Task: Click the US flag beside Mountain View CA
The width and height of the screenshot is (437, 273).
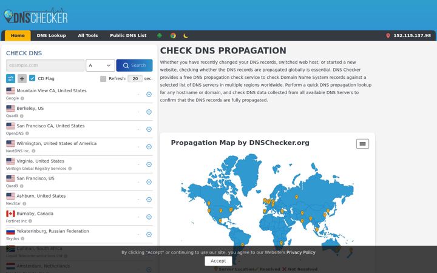Action: (10, 91)
